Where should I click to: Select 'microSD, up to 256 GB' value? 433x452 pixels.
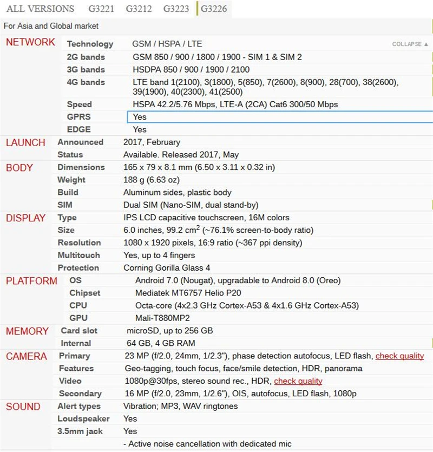pos(170,331)
